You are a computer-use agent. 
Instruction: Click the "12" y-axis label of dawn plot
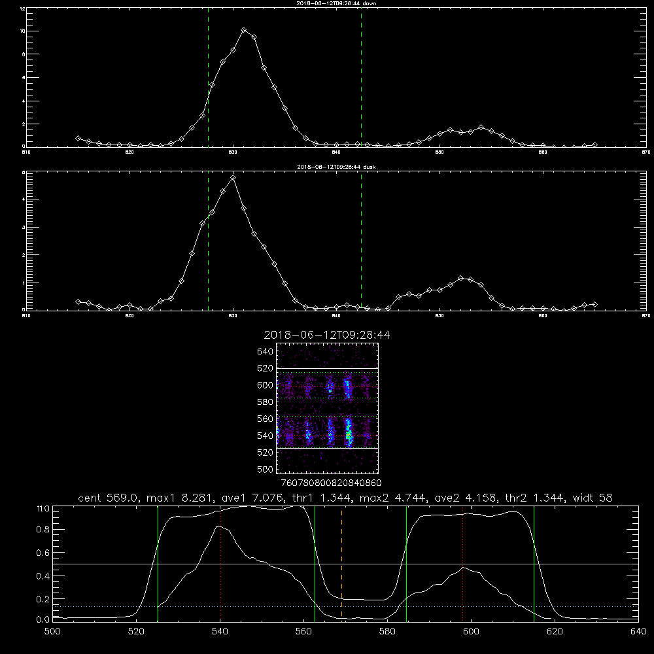pos(22,9)
